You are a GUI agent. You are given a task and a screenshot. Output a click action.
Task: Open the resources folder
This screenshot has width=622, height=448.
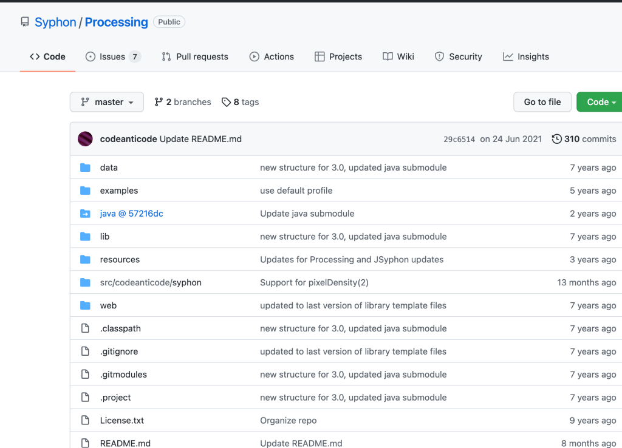120,260
